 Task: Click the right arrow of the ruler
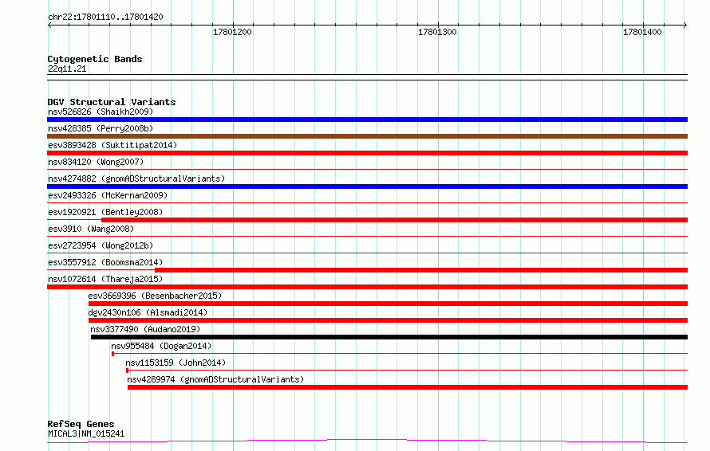click(x=685, y=25)
